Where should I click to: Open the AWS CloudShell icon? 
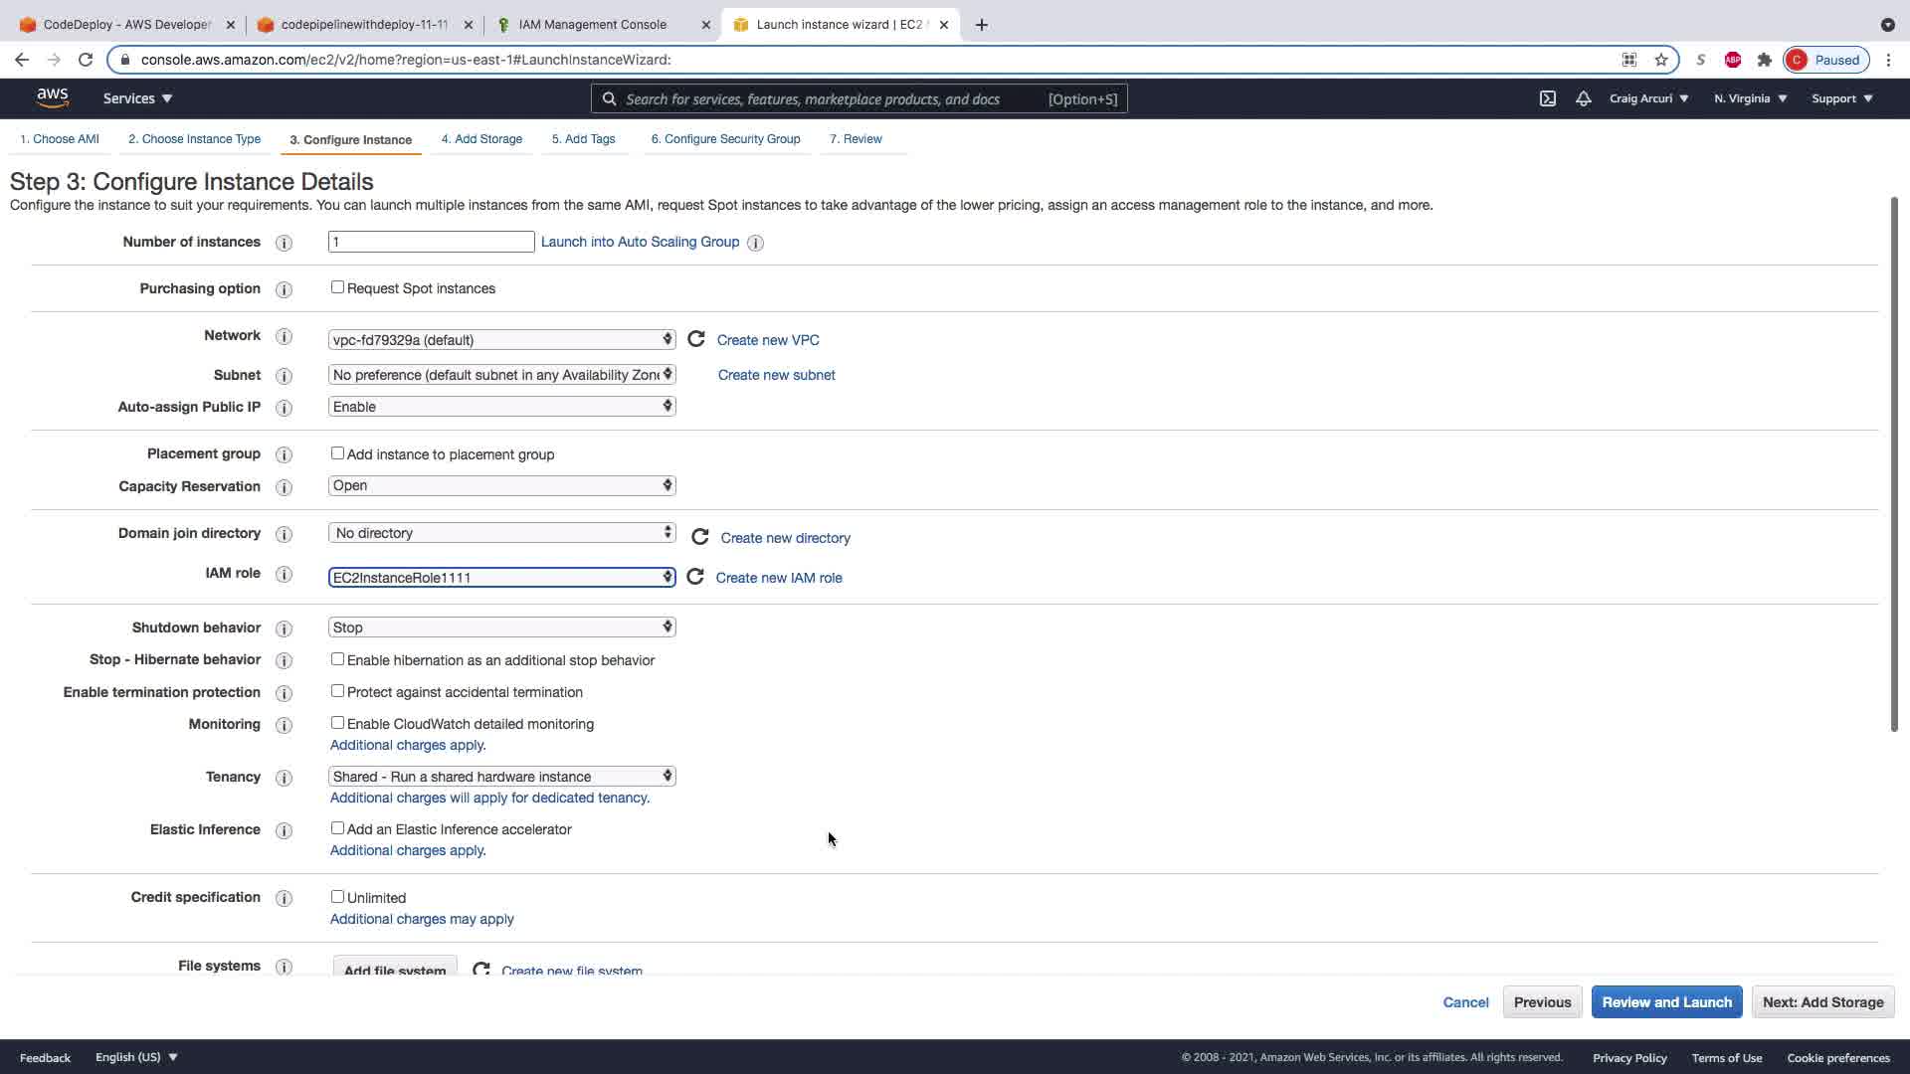pos(1548,98)
